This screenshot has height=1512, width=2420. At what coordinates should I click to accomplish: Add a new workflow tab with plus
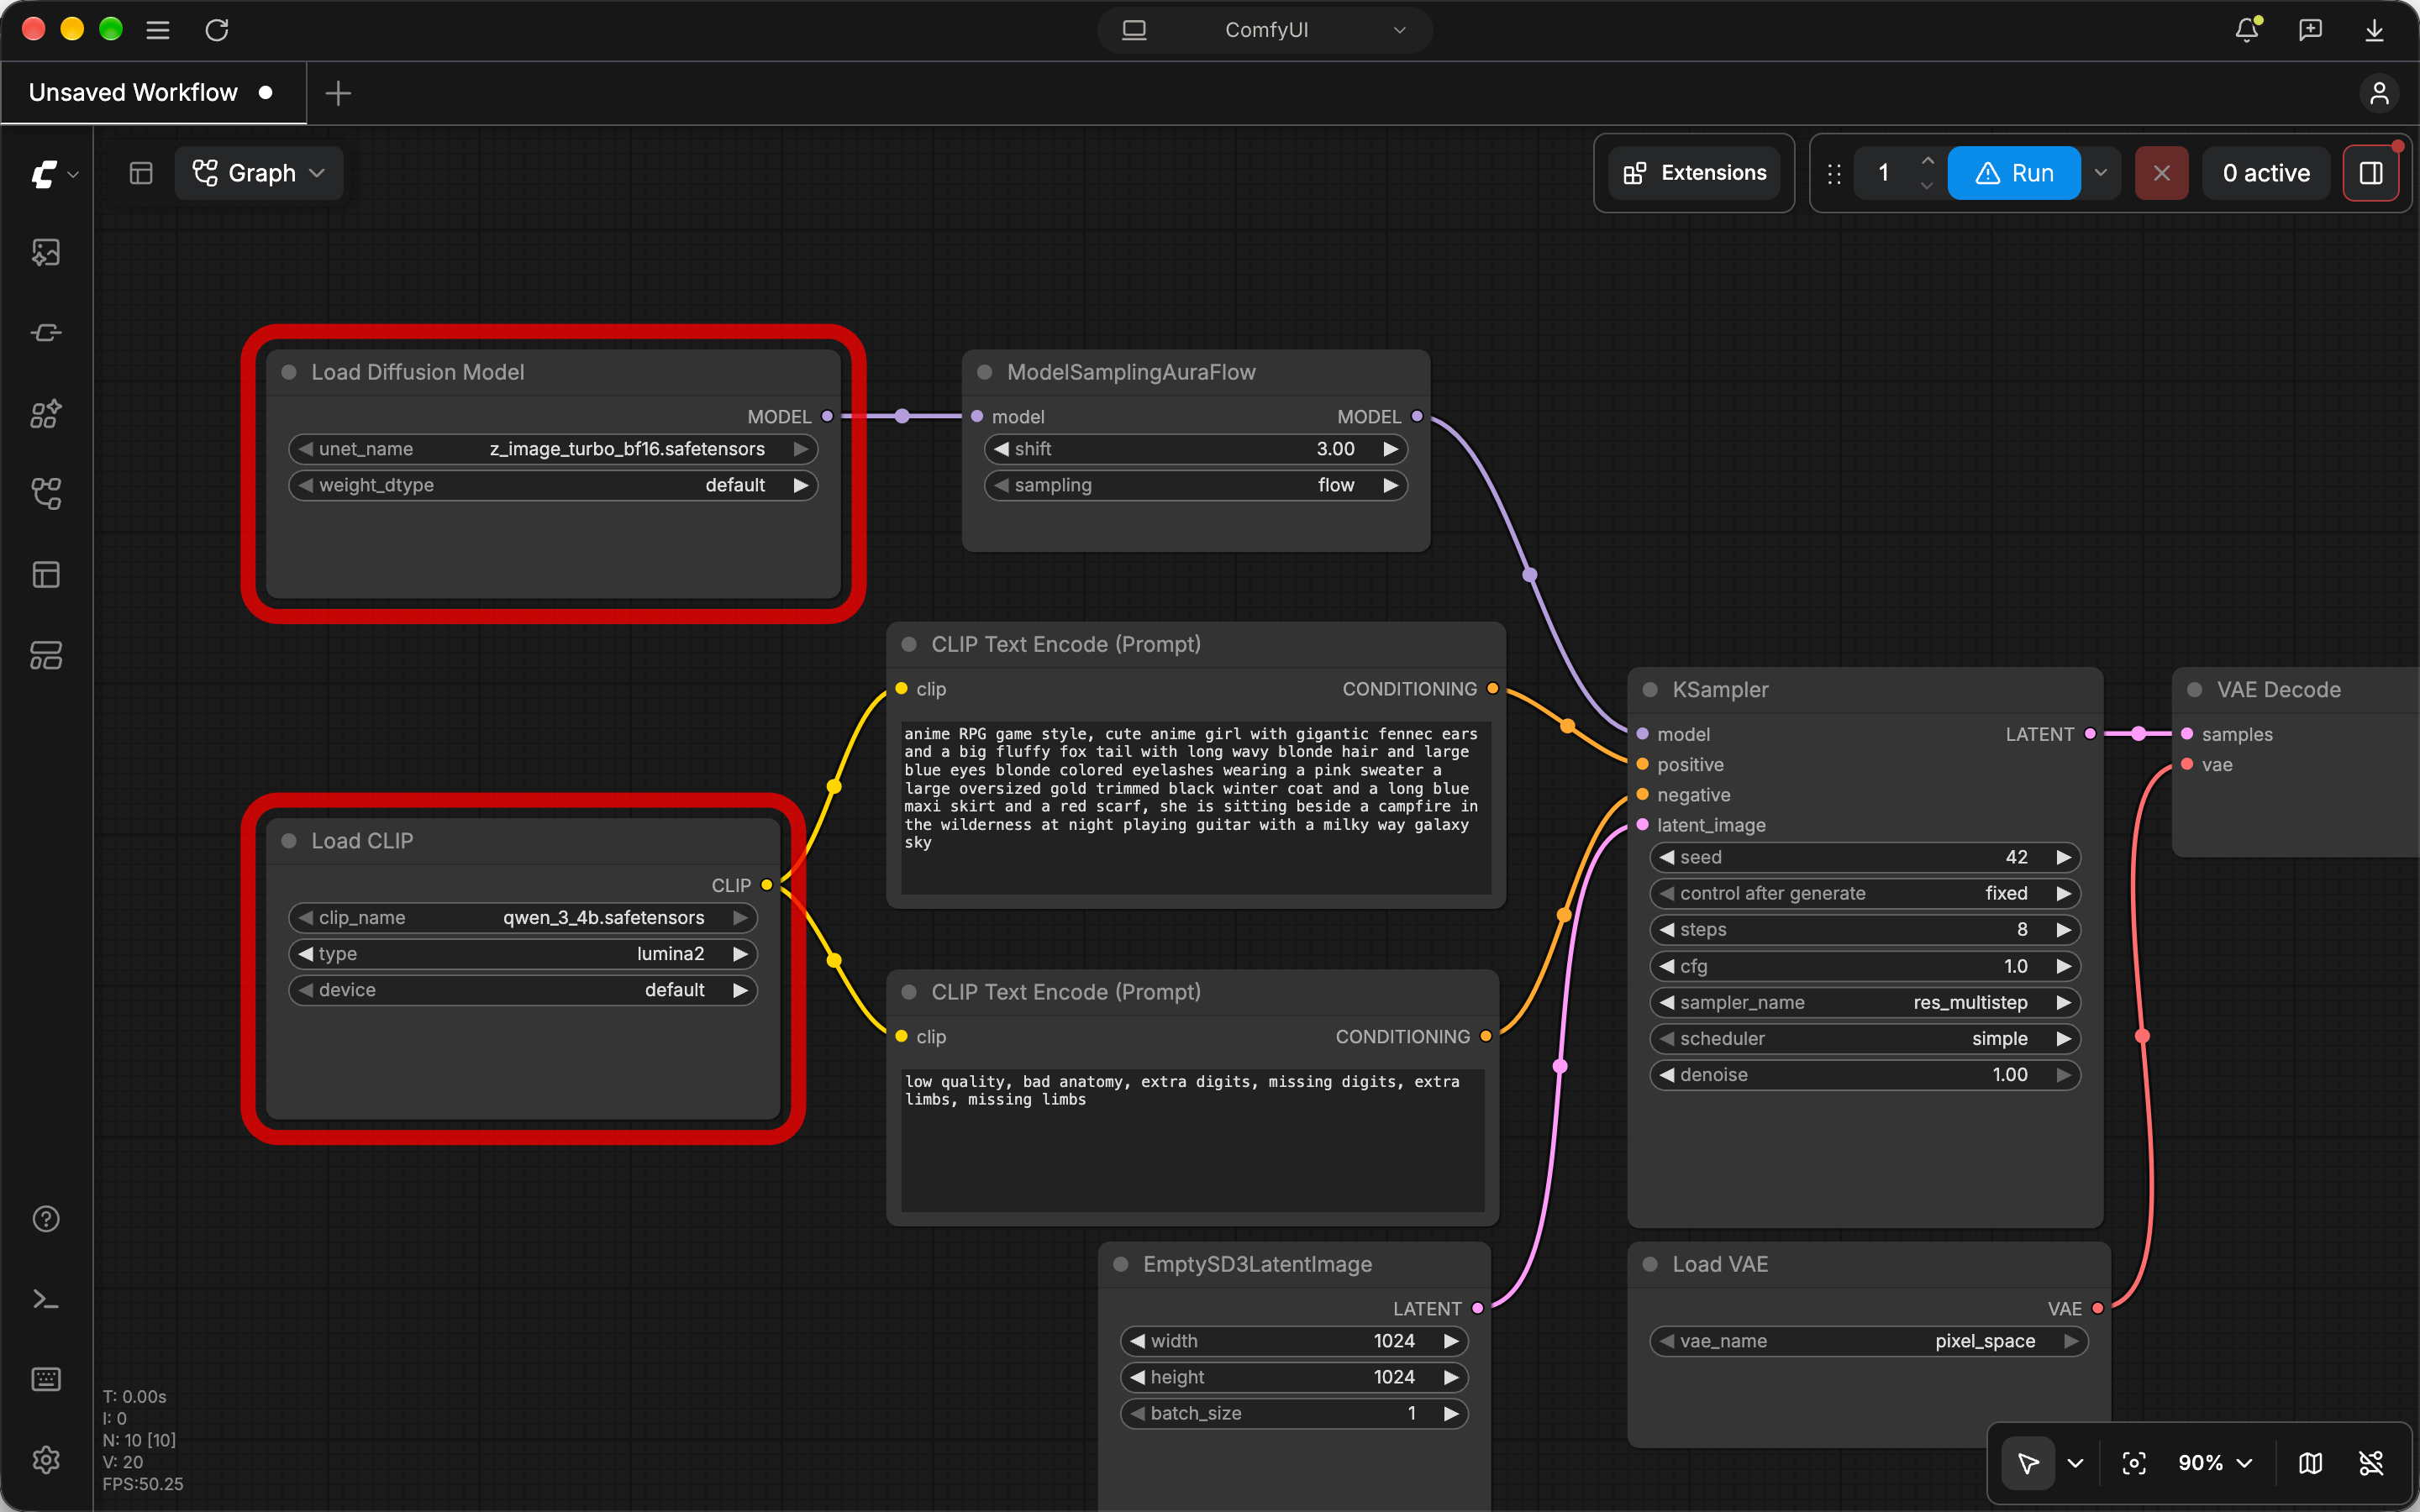coord(338,93)
